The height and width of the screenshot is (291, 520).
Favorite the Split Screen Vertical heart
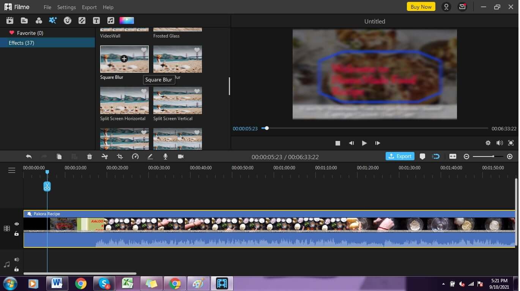point(197,91)
